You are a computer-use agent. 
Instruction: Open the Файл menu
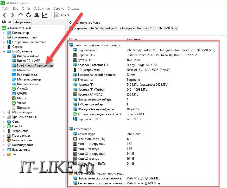tap(6, 9)
